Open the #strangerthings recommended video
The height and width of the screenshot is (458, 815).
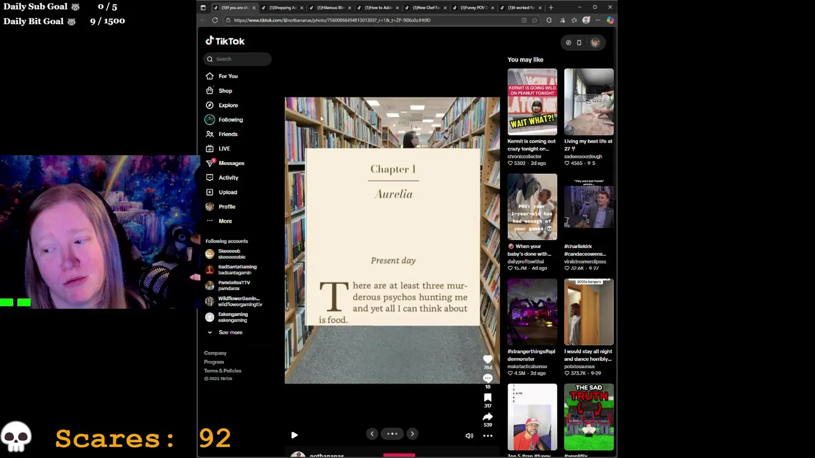point(532,312)
